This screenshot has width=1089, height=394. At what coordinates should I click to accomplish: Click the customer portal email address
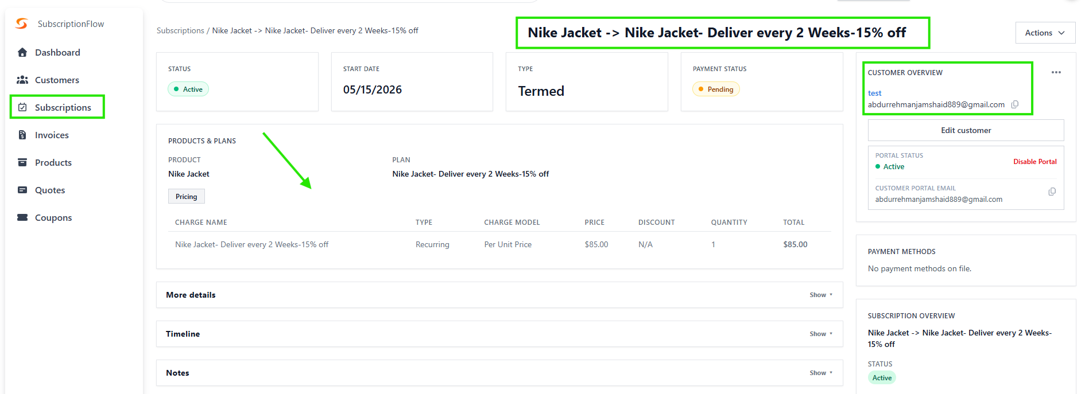(x=939, y=199)
